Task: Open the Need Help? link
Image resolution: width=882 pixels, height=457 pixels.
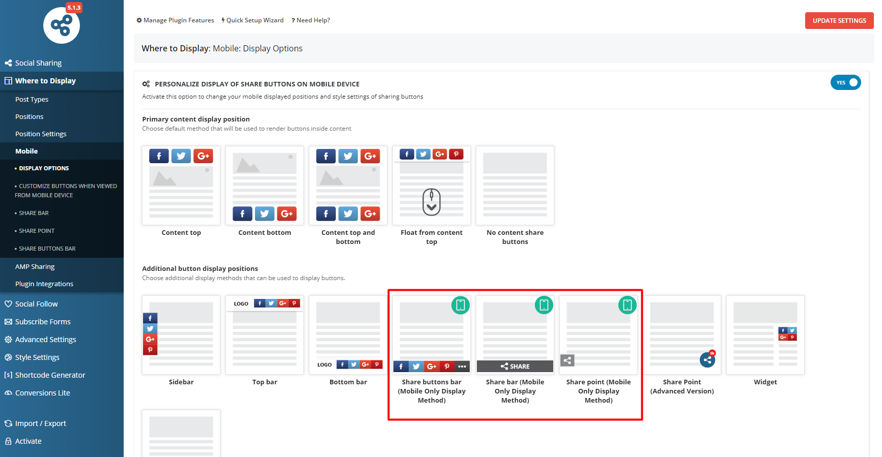Action: [310, 20]
